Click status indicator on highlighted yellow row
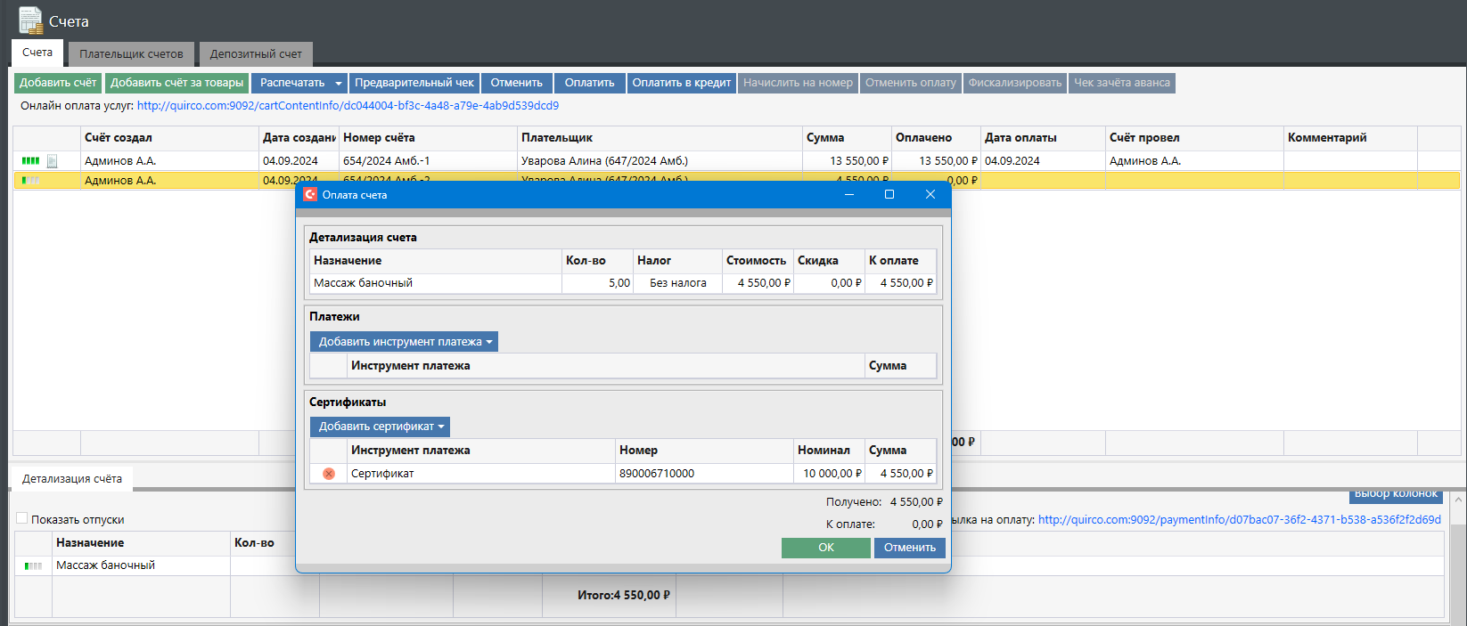Image resolution: width=1467 pixels, height=626 pixels. (x=30, y=181)
